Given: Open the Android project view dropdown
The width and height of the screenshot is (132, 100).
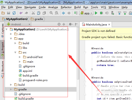Looking at the screenshot, I should tap(18, 24).
